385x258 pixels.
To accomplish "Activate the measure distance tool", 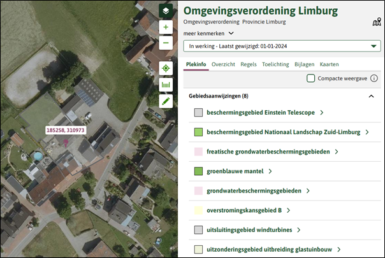I will (166, 85).
